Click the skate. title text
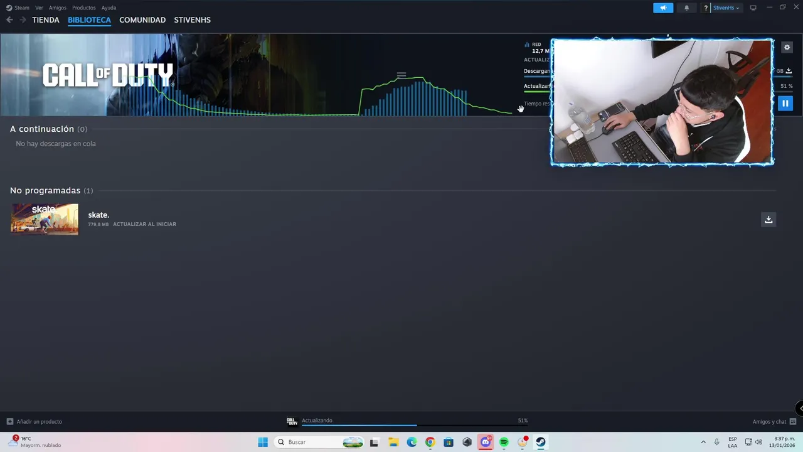The height and width of the screenshot is (452, 803). click(98, 215)
